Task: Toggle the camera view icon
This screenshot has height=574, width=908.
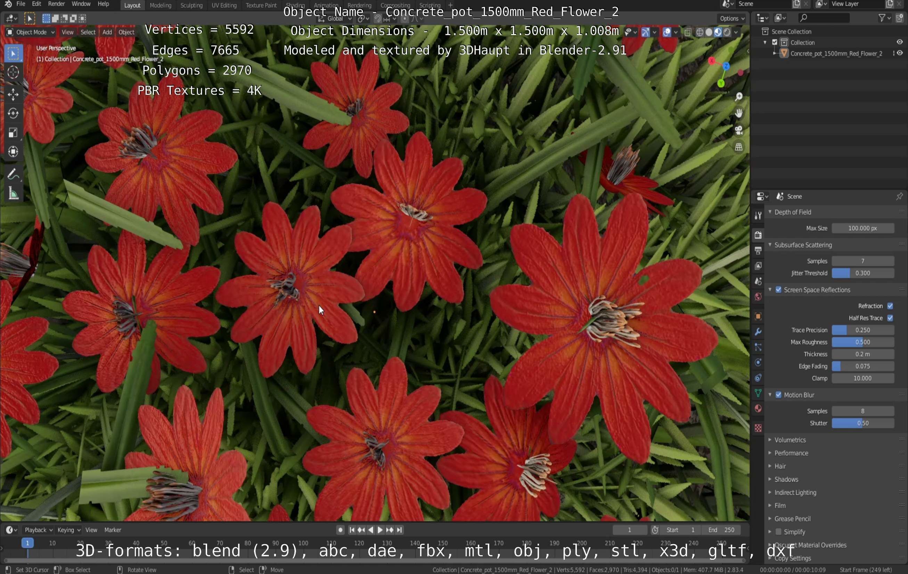Action: (738, 130)
